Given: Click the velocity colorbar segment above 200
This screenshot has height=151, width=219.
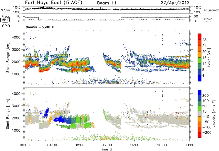Looking at the screenshot, I should coord(200,93).
